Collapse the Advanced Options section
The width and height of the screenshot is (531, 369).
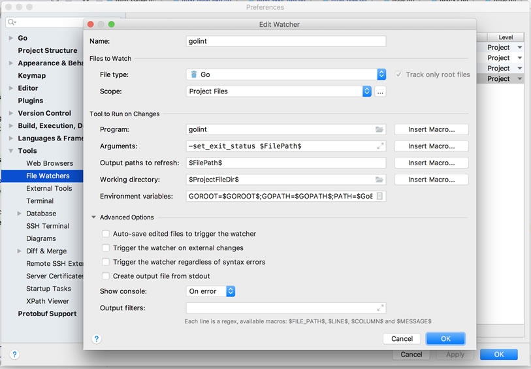[x=94, y=217]
